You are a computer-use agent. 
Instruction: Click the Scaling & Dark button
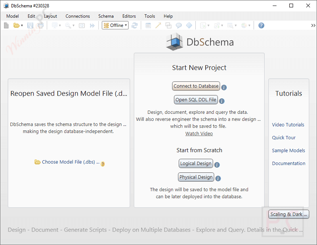click(288, 214)
